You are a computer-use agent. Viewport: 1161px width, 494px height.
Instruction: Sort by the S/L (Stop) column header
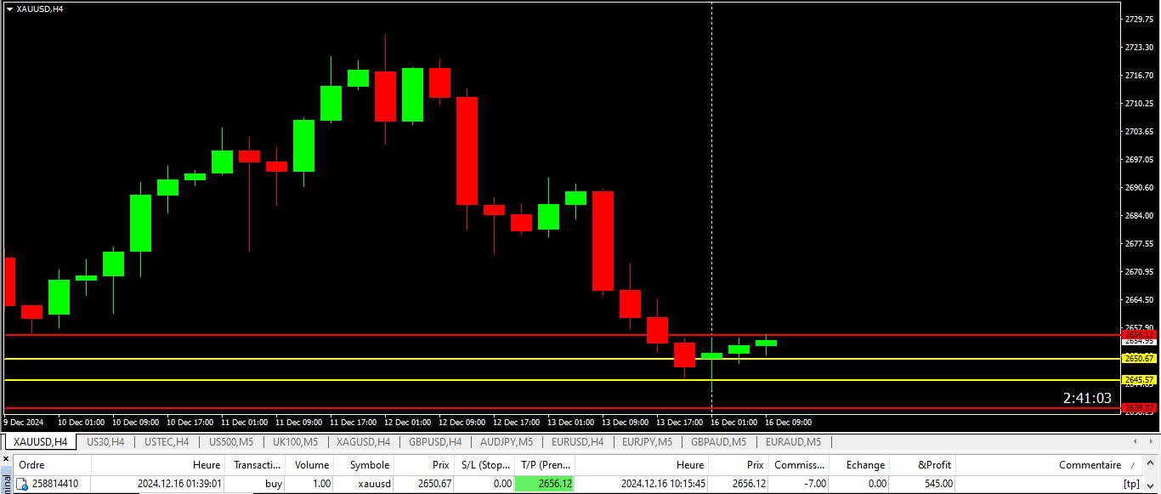[x=484, y=465]
